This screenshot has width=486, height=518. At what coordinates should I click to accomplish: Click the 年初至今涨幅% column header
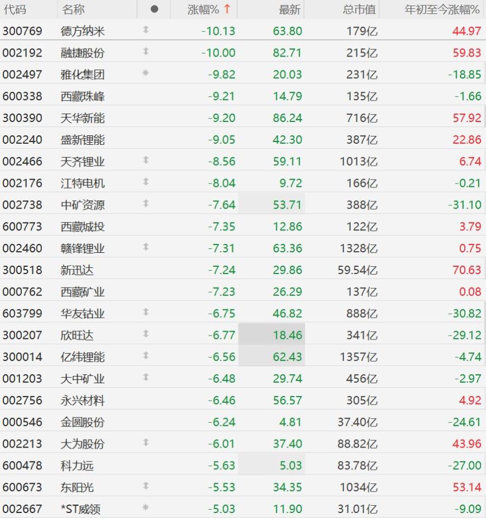point(442,10)
